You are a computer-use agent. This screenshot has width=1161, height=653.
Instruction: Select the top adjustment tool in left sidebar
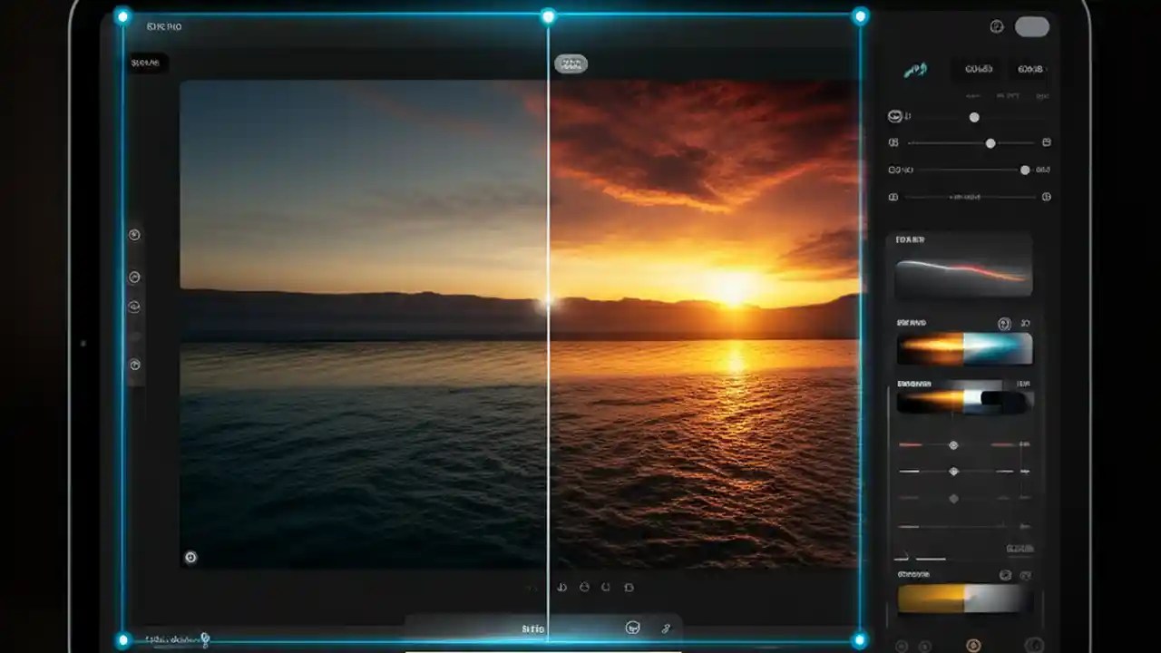pos(134,234)
